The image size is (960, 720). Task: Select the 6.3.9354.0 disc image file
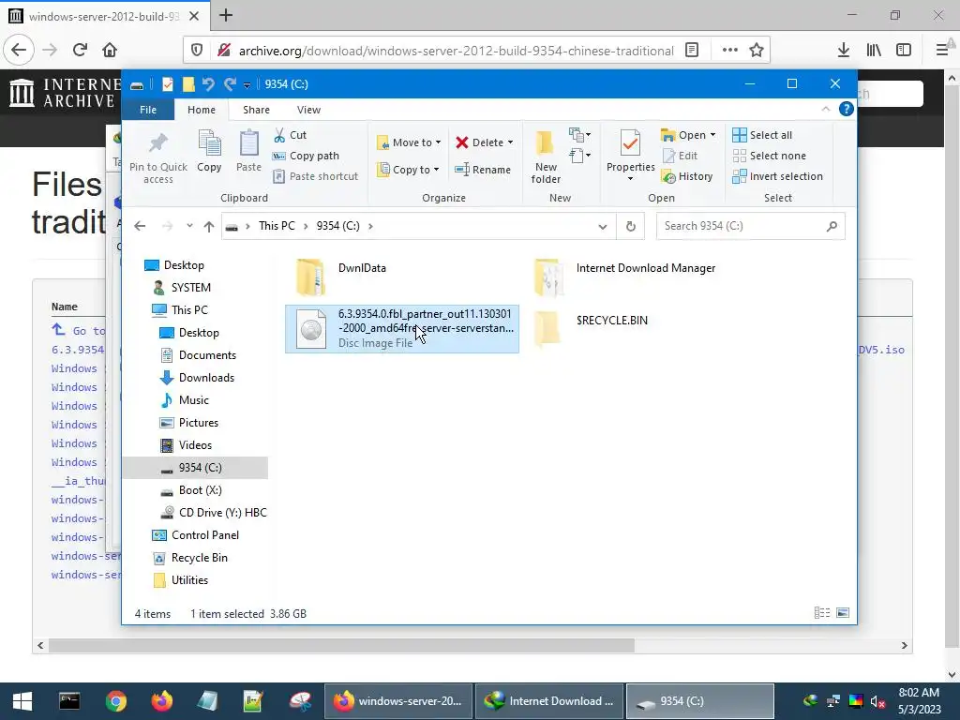(402, 329)
